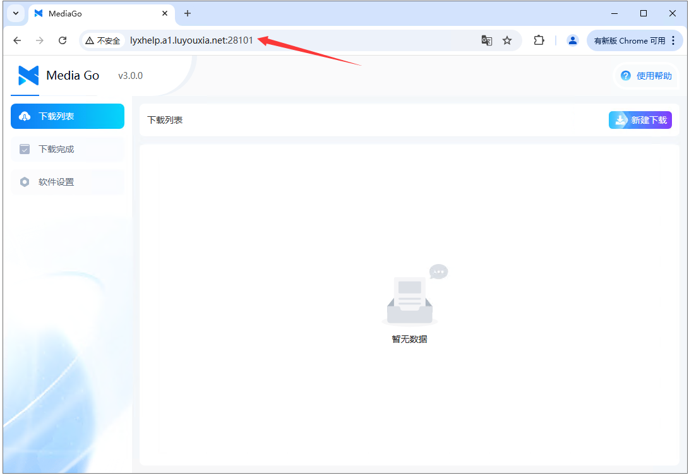This screenshot has height=475, width=689.
Task: Open the browser extensions puzzle icon
Action: [539, 40]
